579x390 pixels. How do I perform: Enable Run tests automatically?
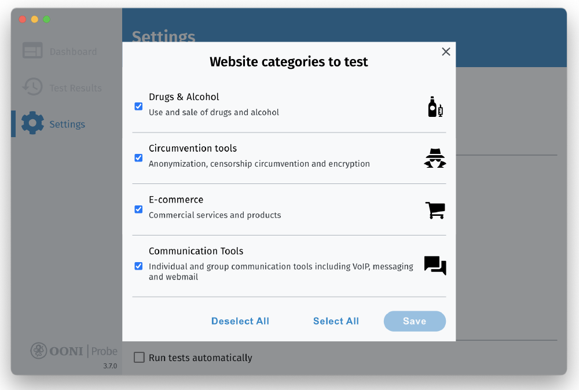coord(139,358)
